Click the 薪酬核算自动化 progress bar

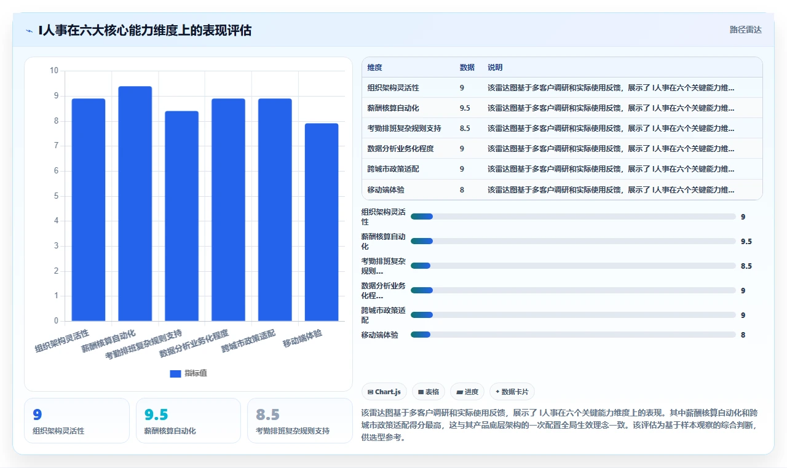click(x=573, y=241)
